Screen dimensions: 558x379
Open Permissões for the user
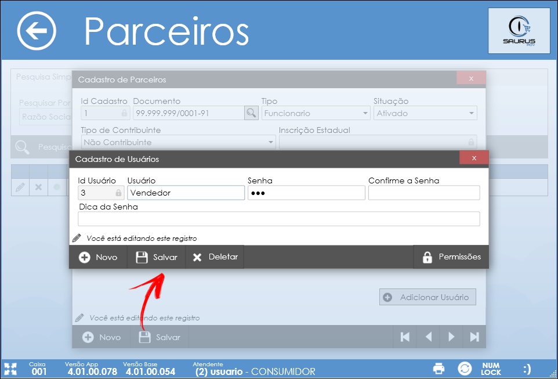coord(451,257)
